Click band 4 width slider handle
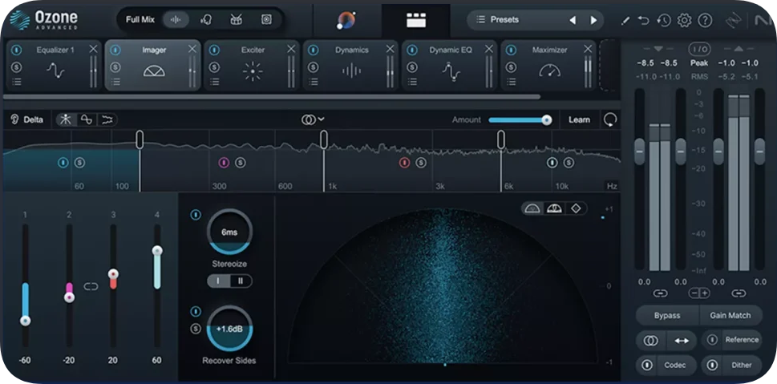The image size is (777, 384). [x=157, y=251]
